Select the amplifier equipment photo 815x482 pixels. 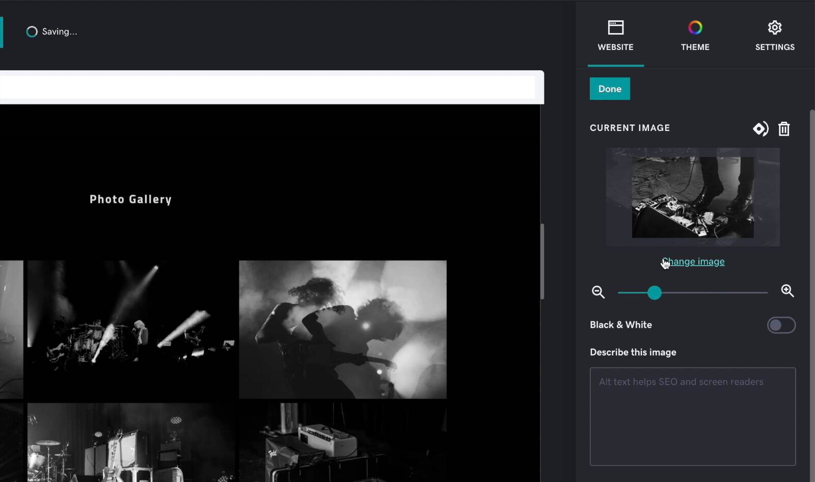[342, 442]
